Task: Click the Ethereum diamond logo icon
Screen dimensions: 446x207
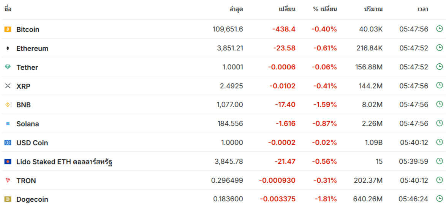Action: 8,48
